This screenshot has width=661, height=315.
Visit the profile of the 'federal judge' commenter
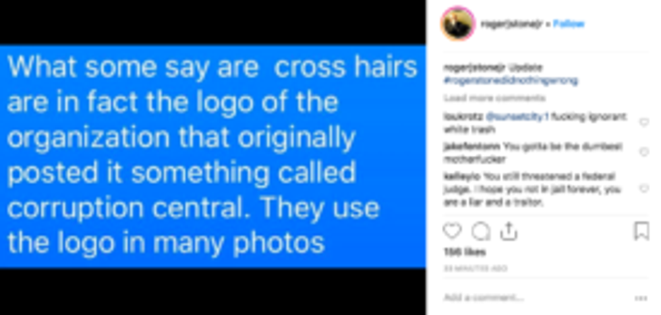click(461, 176)
